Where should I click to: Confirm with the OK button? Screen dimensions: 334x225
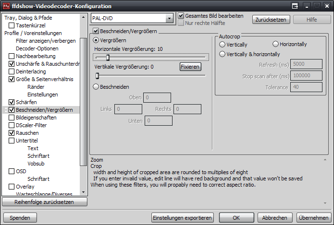tap(236, 218)
